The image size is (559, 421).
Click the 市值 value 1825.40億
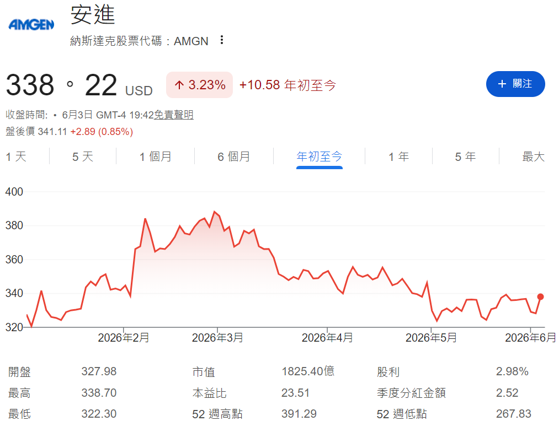308,371
